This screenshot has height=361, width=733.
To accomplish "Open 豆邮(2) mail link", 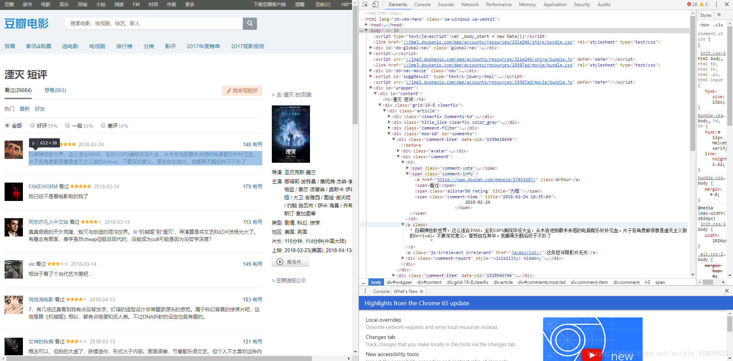I will coord(323,5).
